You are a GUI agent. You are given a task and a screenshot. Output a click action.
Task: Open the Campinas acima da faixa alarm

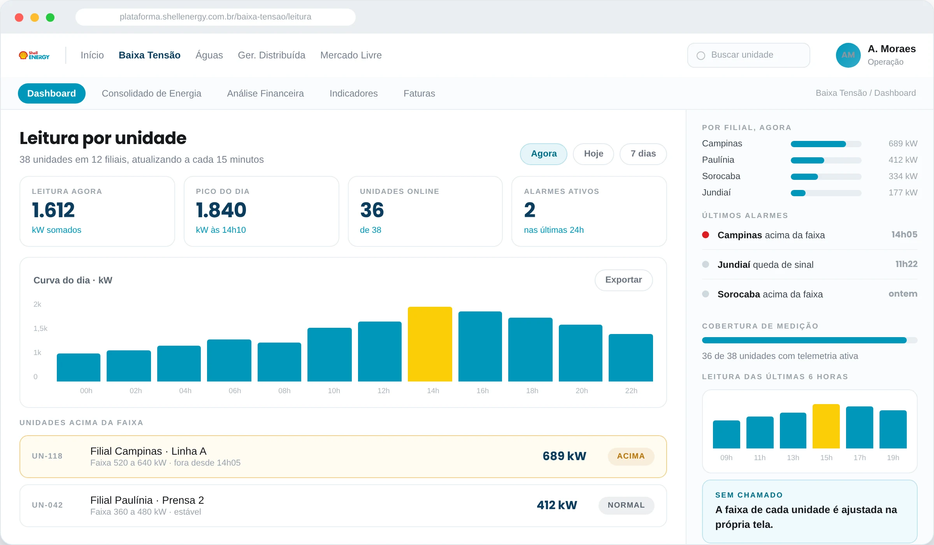tap(809, 235)
